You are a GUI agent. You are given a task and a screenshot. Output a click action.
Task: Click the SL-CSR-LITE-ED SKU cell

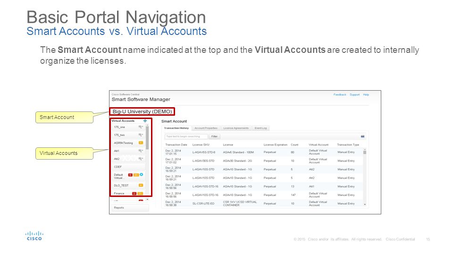pyautogui.click(x=203, y=204)
